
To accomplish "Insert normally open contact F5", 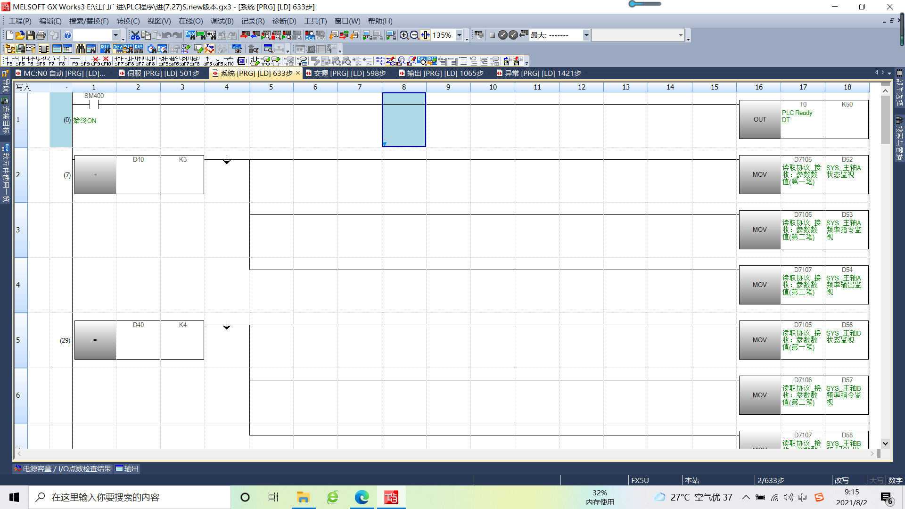I will click(x=9, y=61).
